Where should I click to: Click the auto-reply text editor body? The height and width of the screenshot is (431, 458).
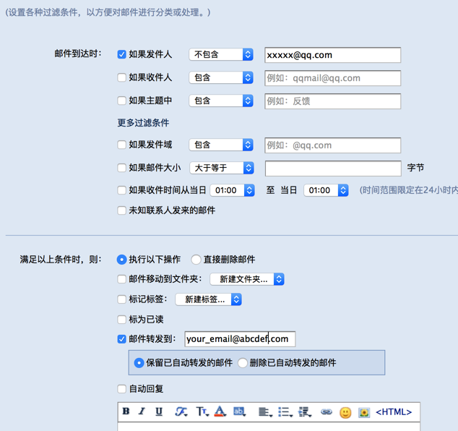(x=269, y=427)
